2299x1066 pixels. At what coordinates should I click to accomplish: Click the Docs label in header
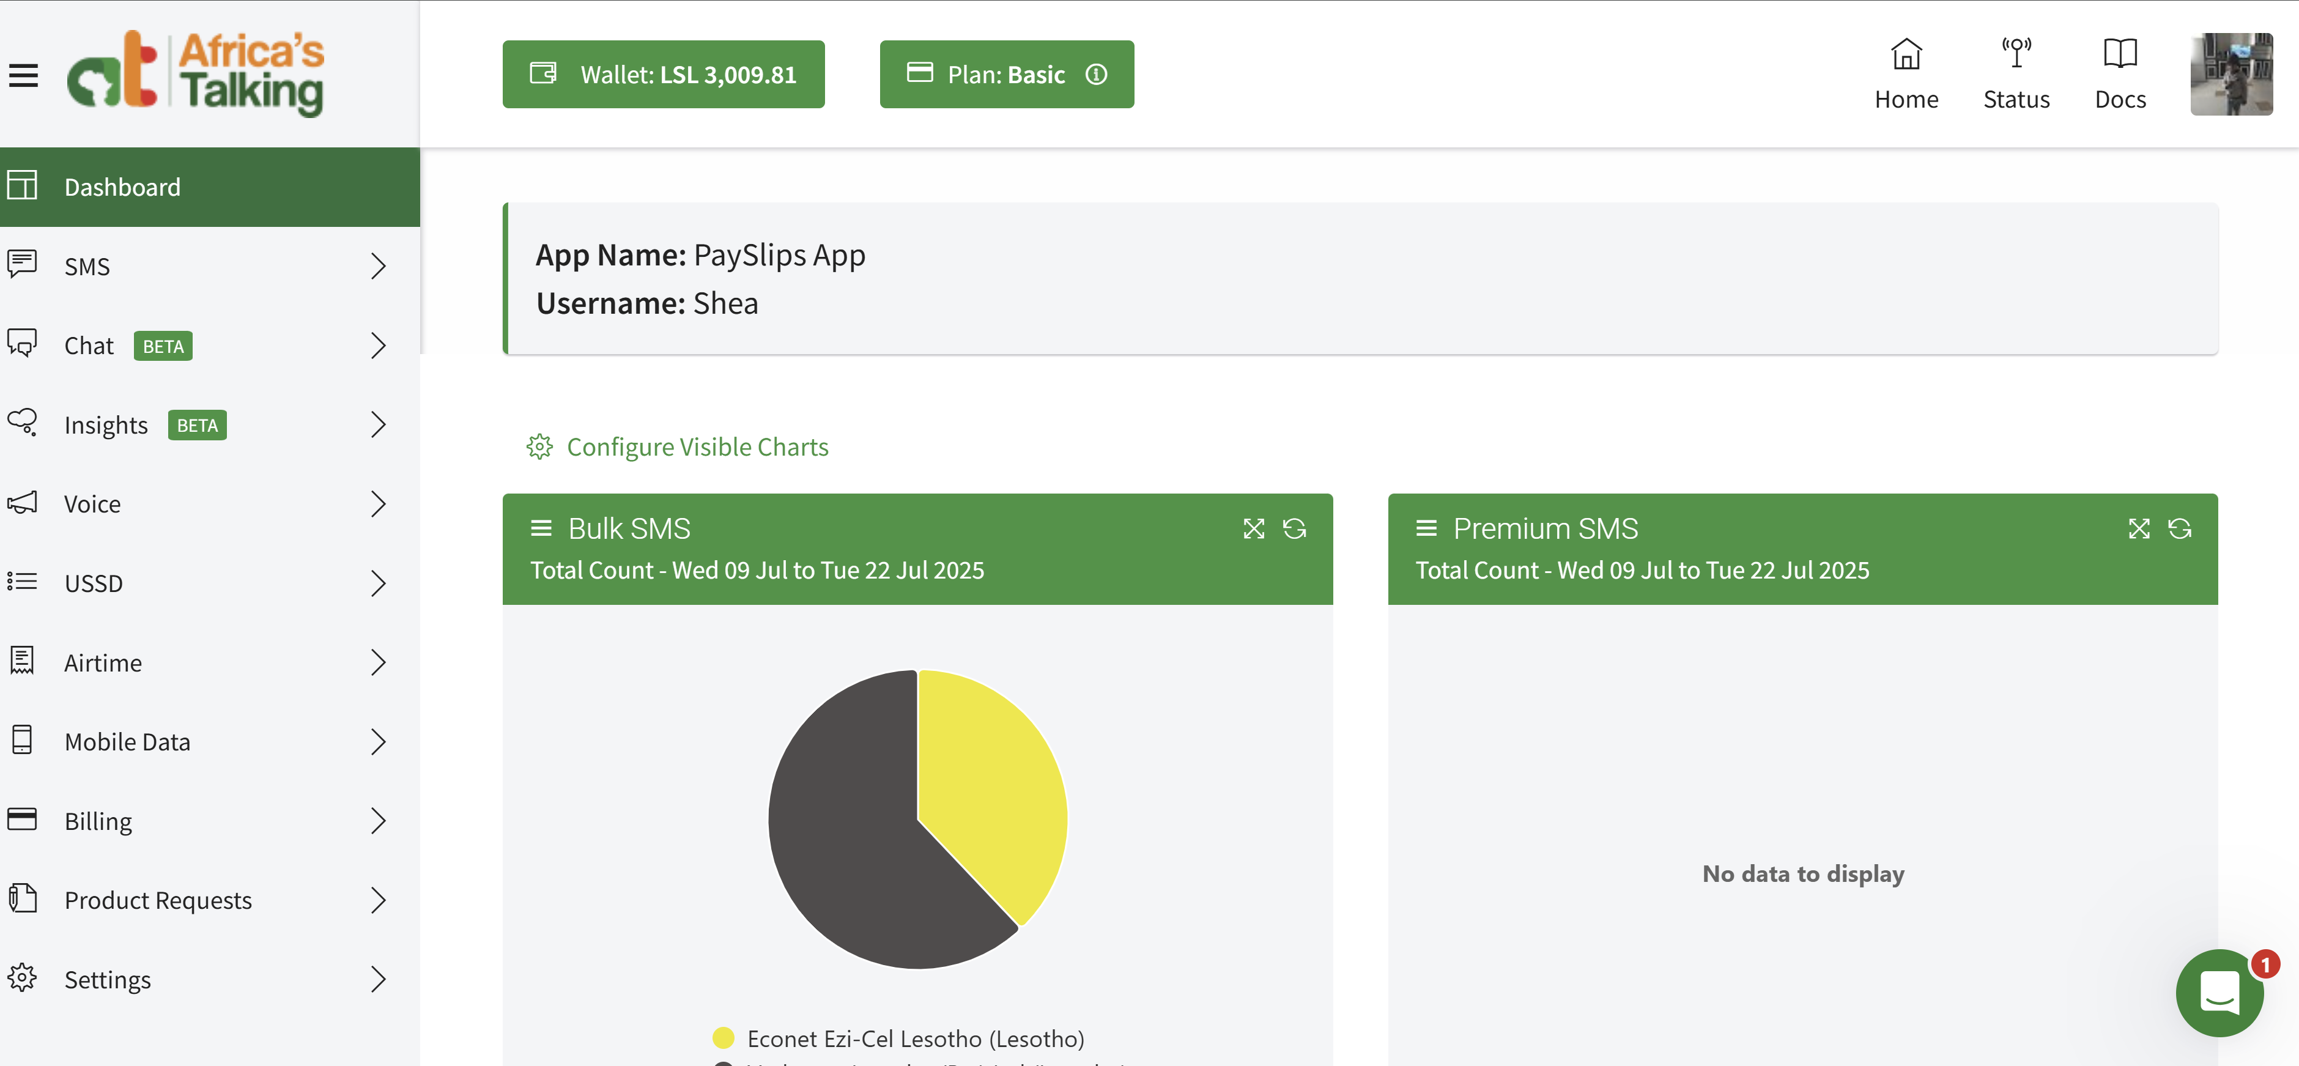click(x=2120, y=99)
